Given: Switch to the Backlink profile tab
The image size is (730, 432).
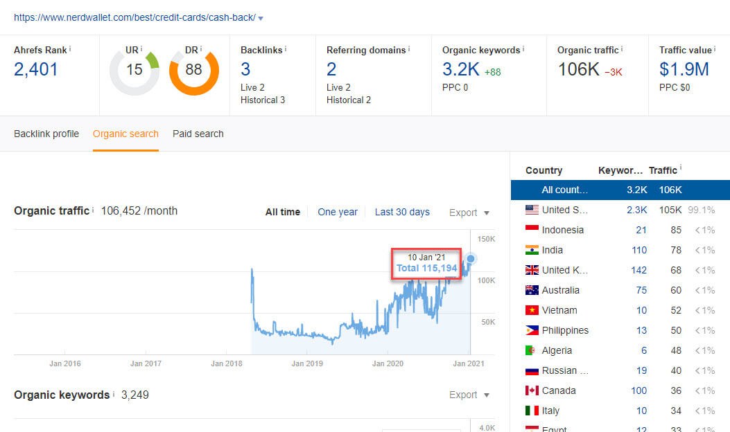Looking at the screenshot, I should (x=46, y=134).
